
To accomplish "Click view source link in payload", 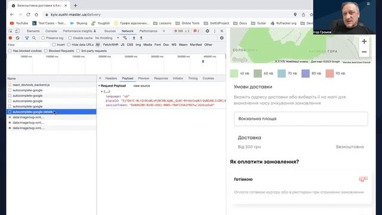I will pos(141,86).
